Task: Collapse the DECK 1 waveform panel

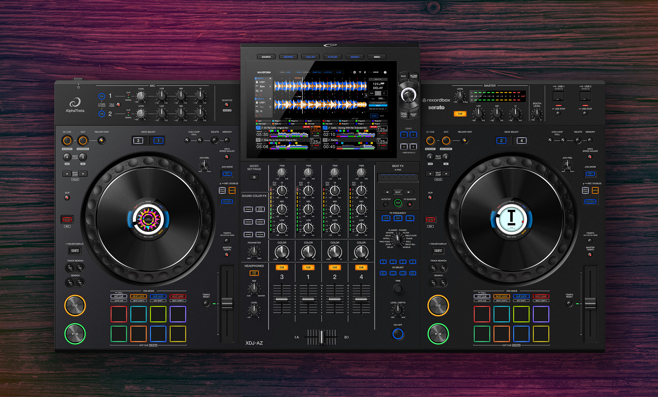Action: coord(270,78)
